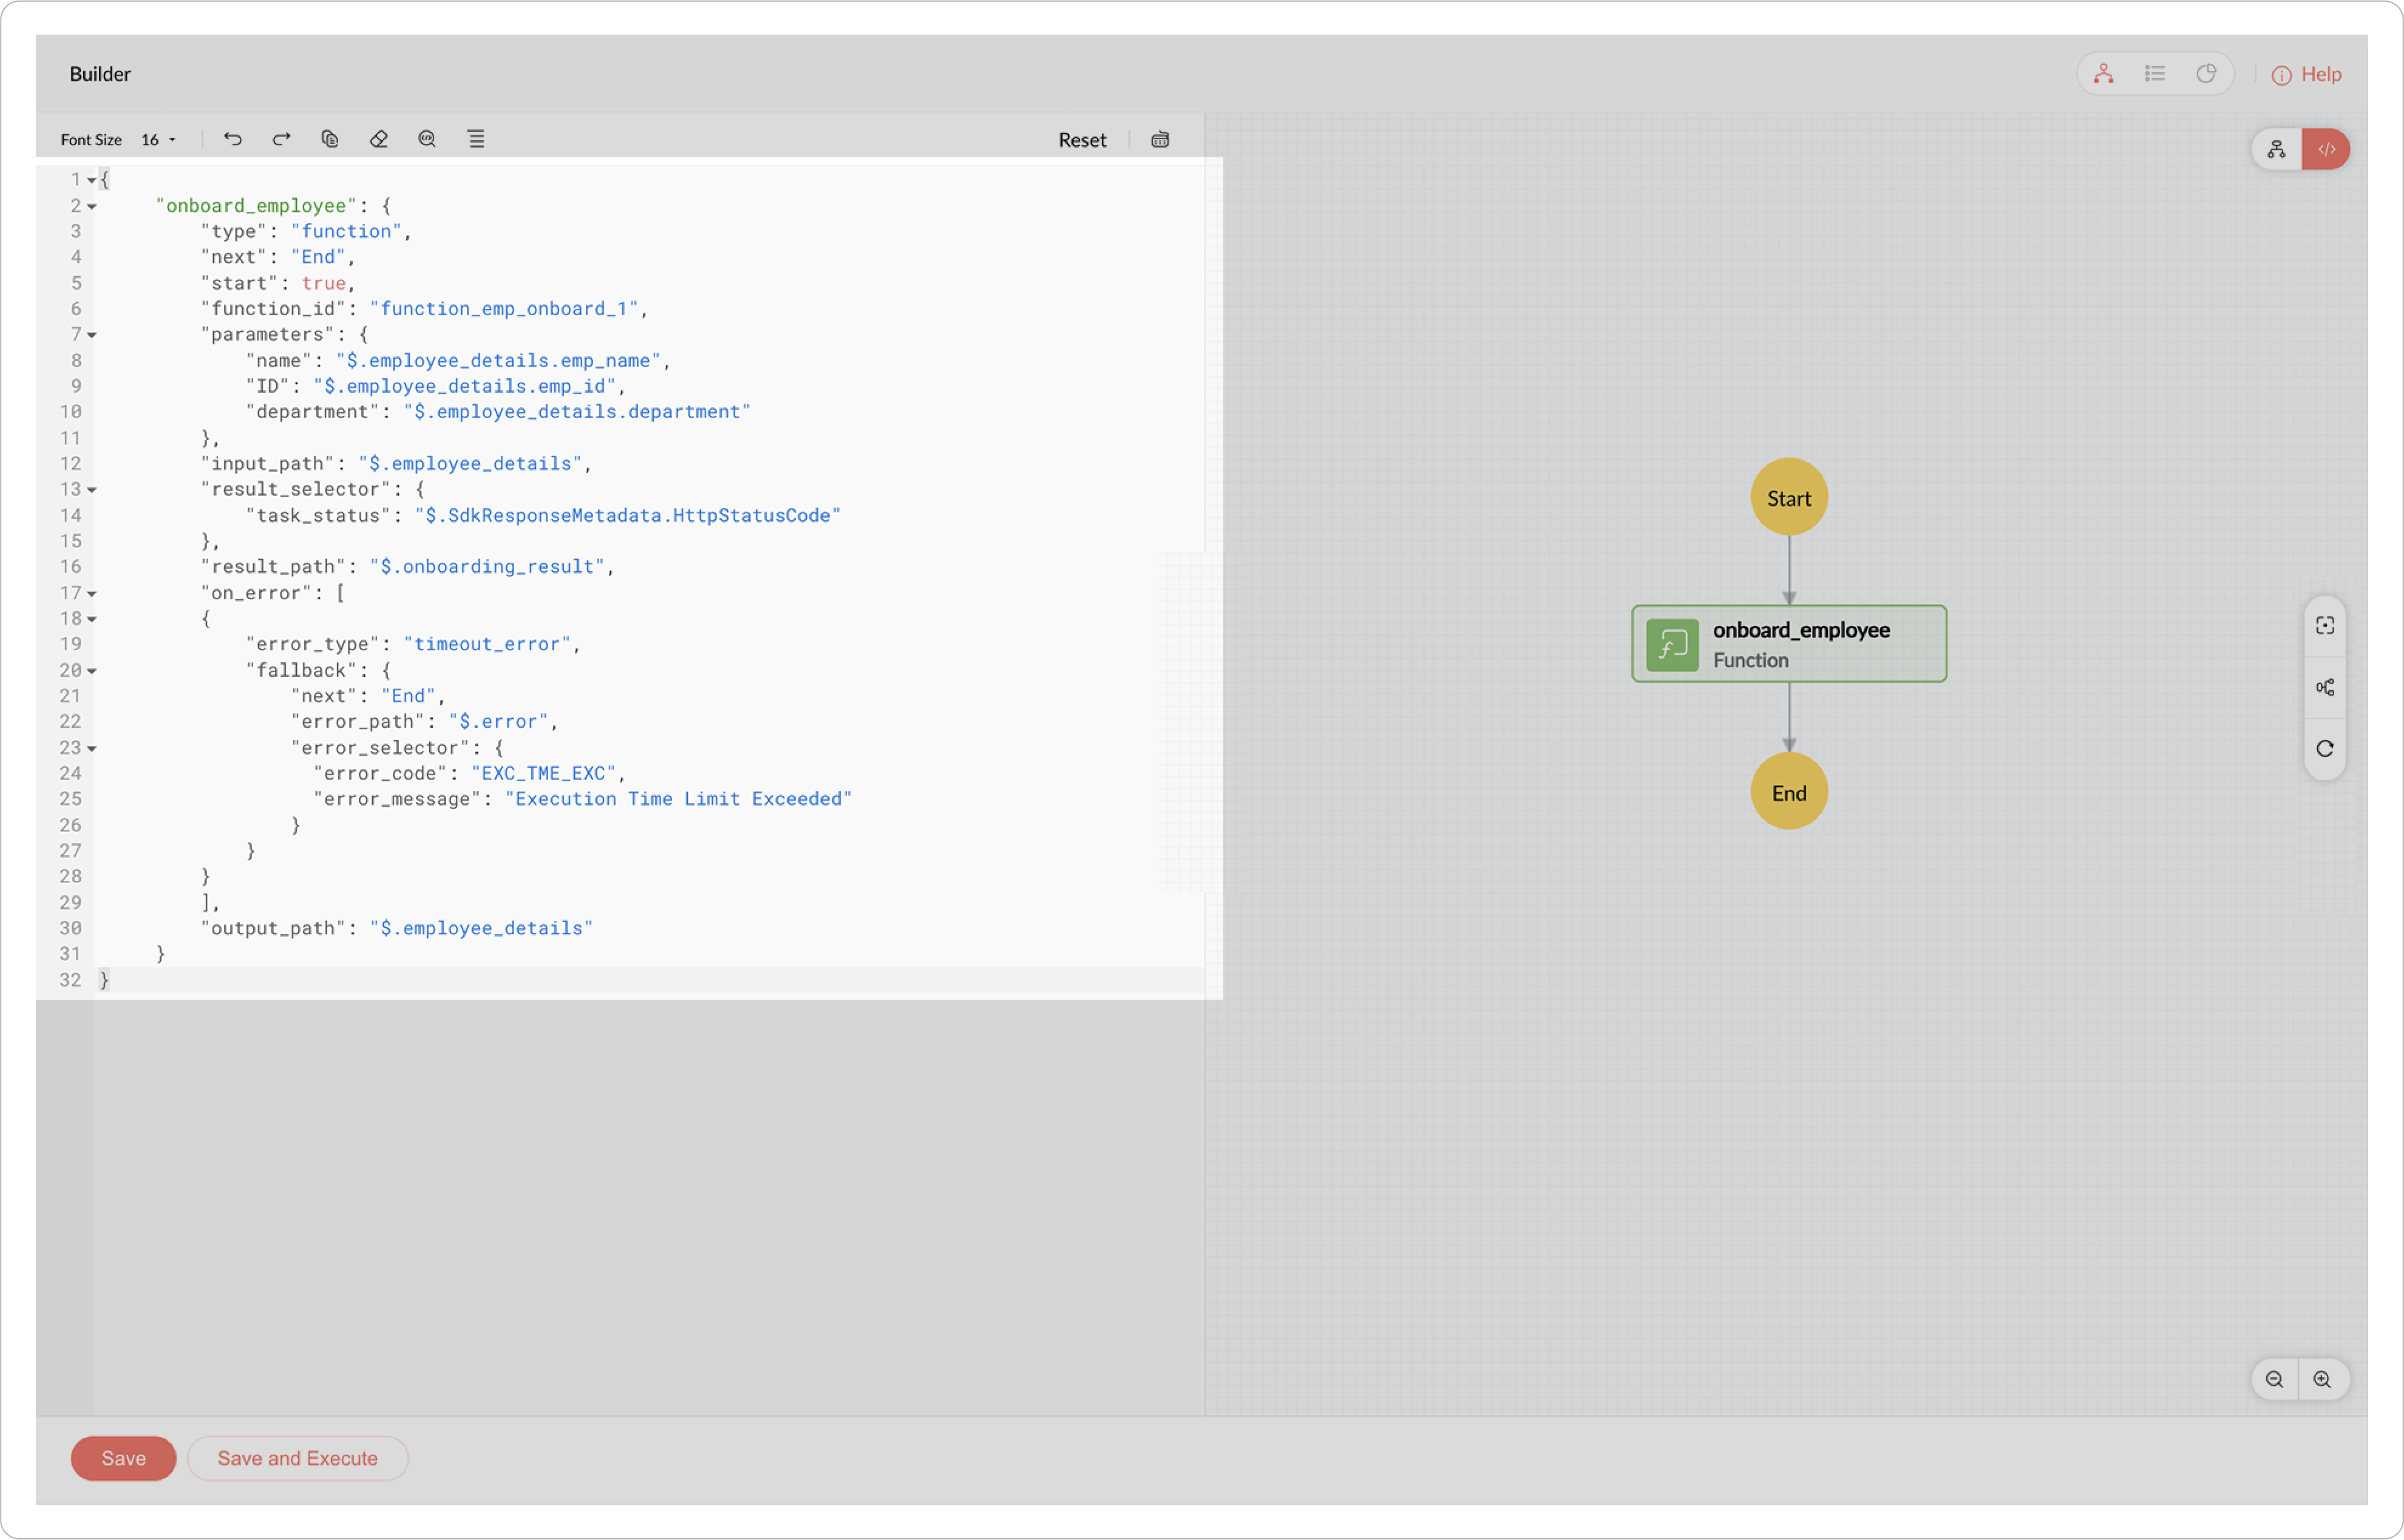Select the onboard_employee function node
2404x1540 pixels.
click(1789, 644)
